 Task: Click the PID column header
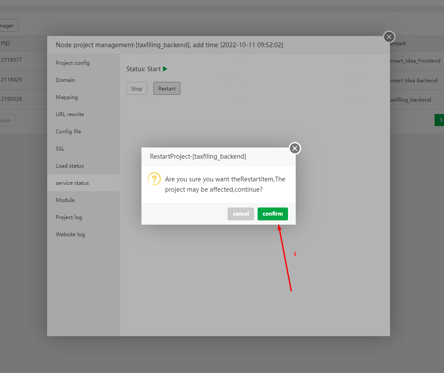coord(6,43)
